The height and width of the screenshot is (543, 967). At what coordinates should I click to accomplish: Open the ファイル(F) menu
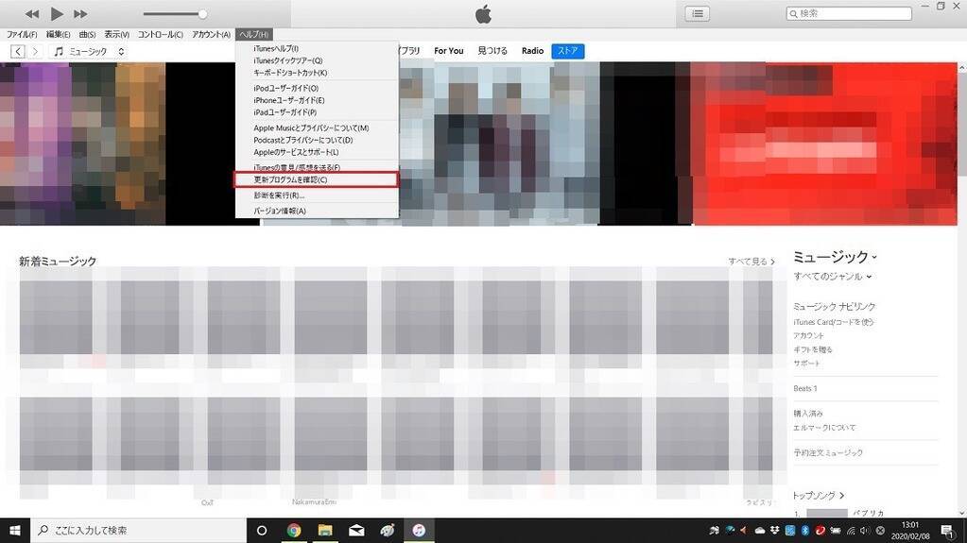click(x=22, y=35)
